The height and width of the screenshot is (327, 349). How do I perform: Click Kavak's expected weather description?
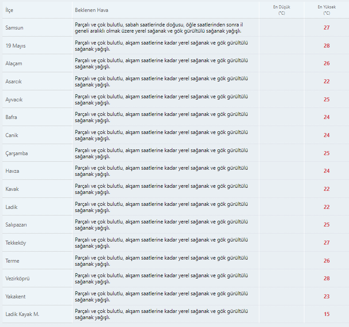coord(161,189)
